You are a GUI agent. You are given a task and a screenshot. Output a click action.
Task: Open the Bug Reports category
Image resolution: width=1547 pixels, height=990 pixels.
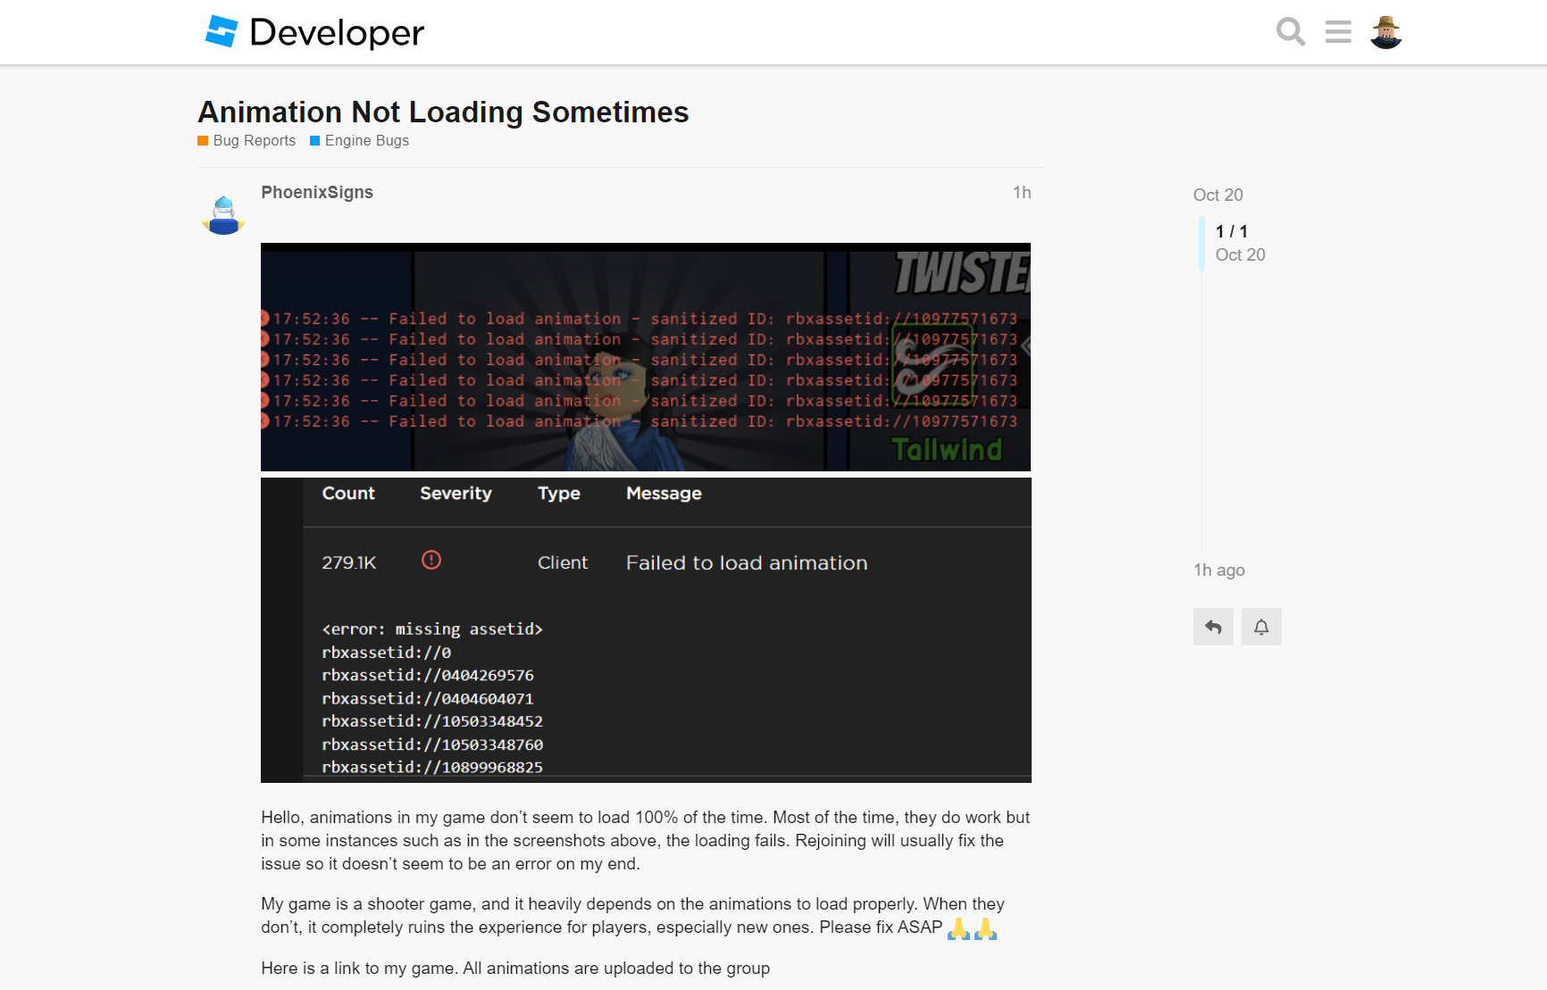click(247, 141)
